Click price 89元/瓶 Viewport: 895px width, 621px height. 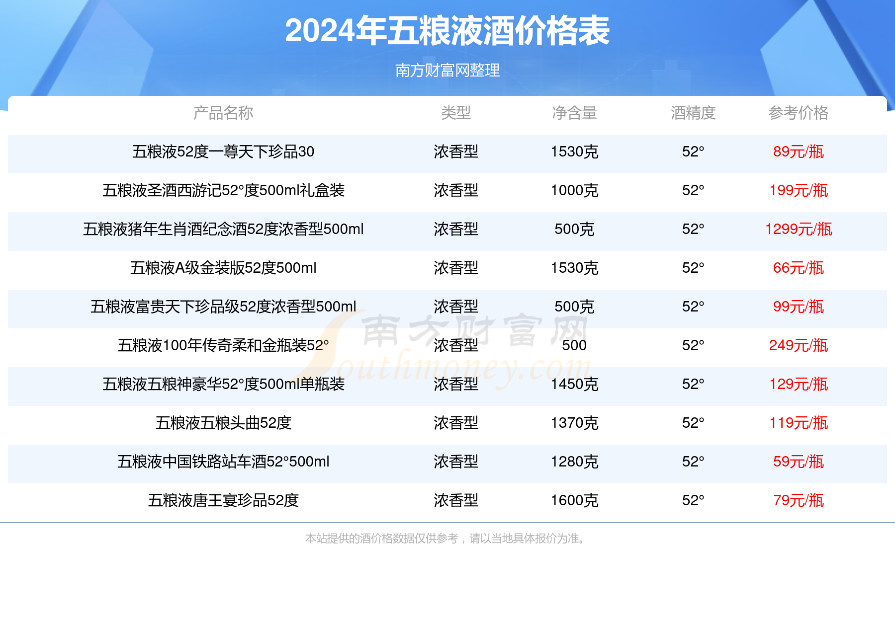799,152
